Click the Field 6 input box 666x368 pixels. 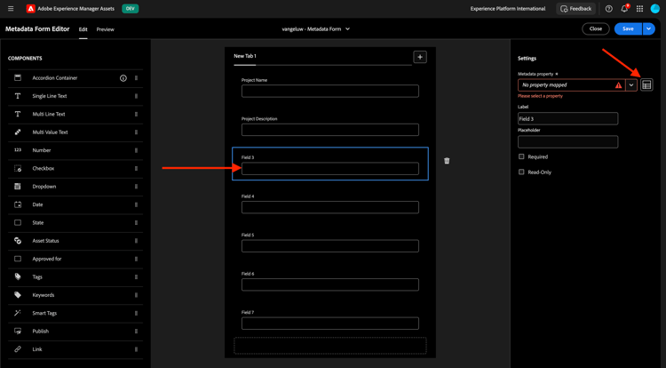coord(330,284)
